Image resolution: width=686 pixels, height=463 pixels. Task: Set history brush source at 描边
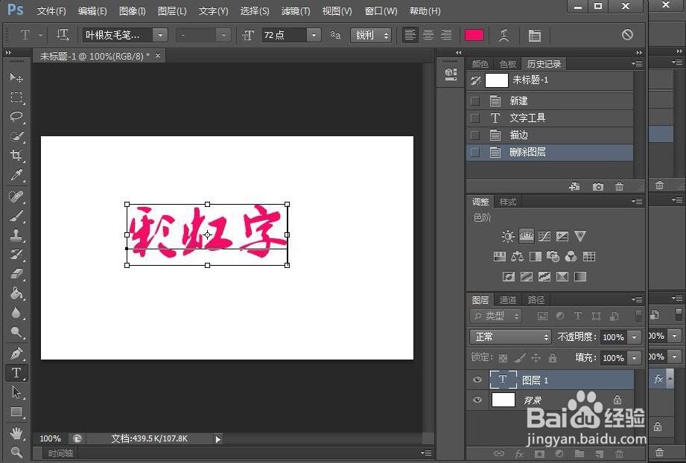point(474,135)
